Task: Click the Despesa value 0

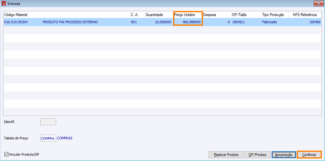Action: point(229,22)
